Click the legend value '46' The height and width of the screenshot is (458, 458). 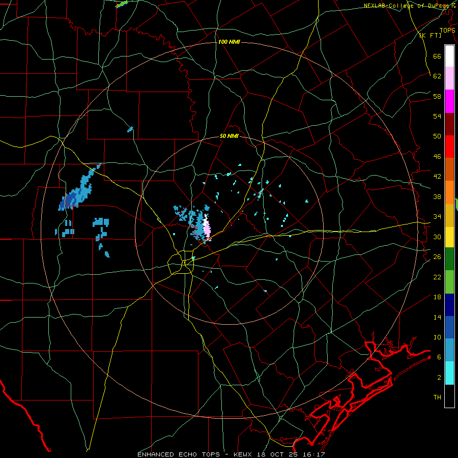437,156
